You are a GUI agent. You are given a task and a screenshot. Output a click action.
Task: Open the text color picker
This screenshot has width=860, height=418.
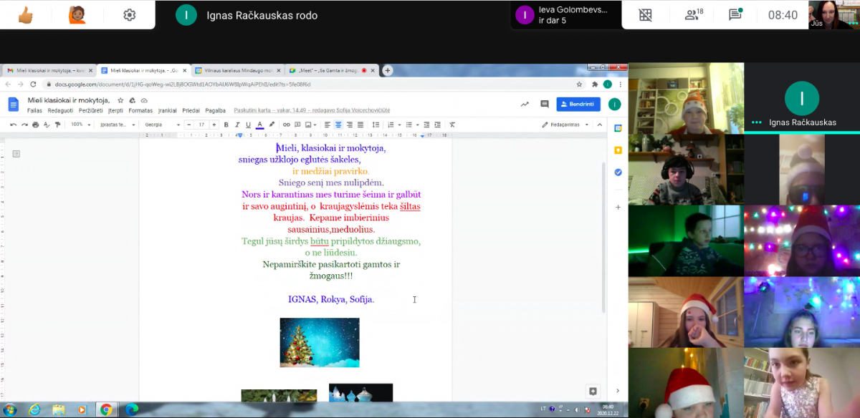tap(259, 125)
